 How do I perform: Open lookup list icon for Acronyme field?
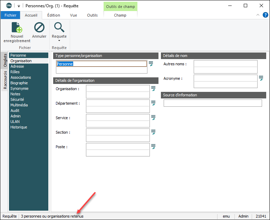261,78
